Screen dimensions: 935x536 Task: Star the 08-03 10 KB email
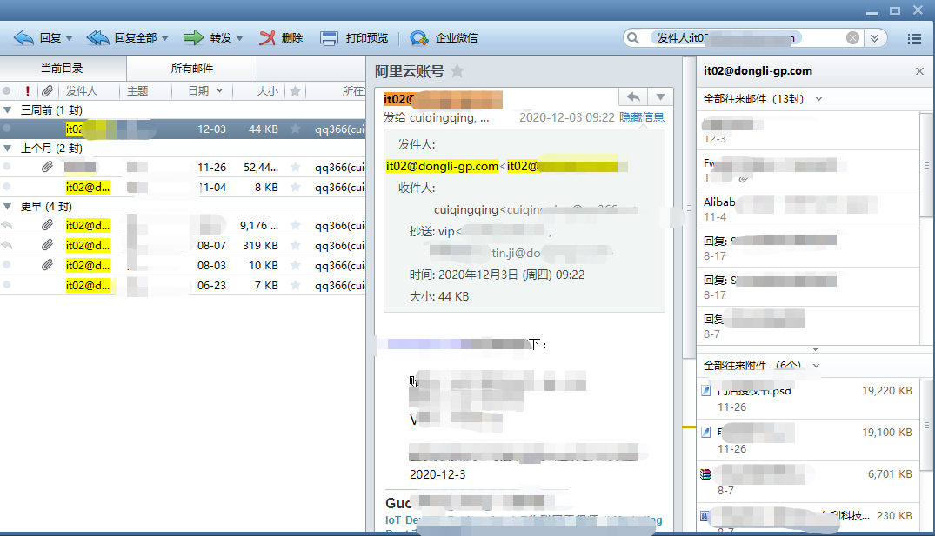[295, 265]
